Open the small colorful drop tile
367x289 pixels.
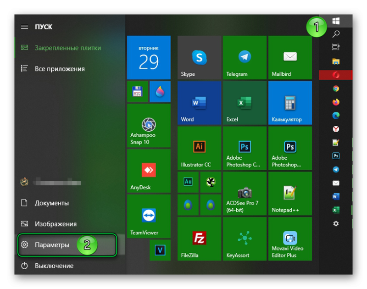[160, 91]
